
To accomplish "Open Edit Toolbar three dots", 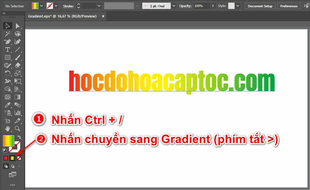I will [13, 185].
